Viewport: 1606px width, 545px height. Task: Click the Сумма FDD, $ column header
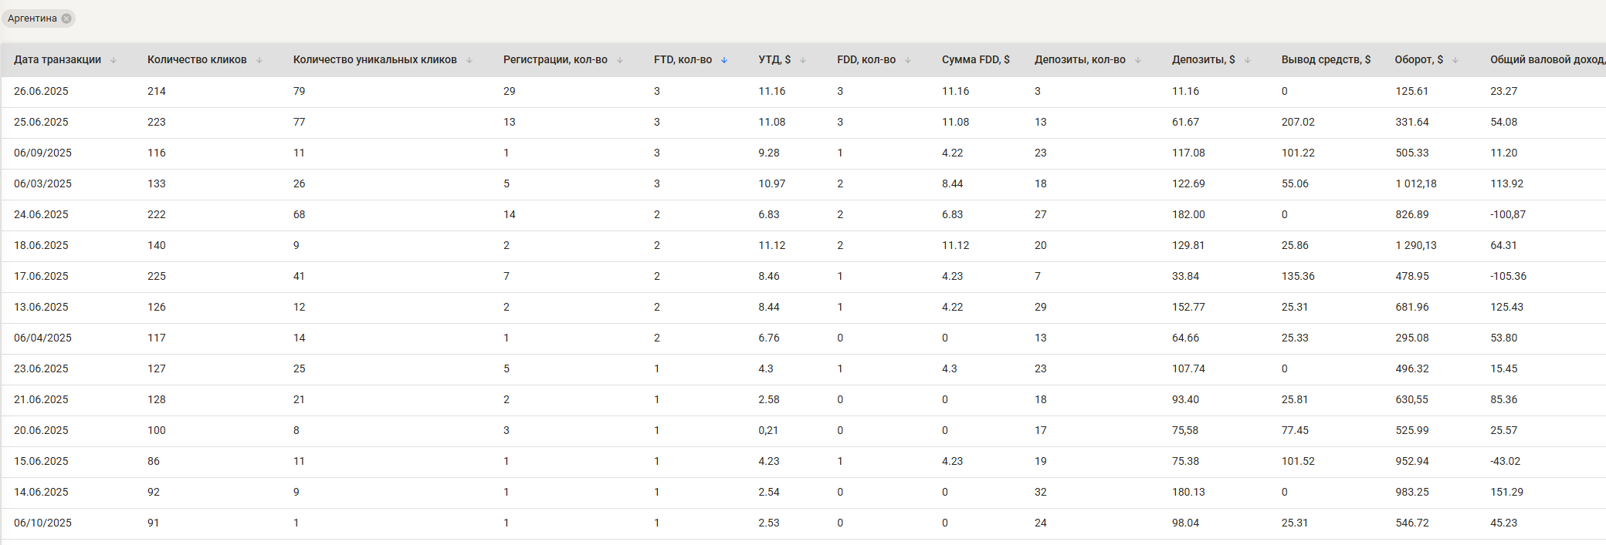975,59
